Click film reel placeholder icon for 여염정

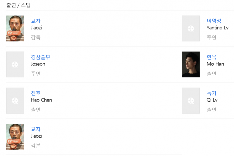coord(191,28)
